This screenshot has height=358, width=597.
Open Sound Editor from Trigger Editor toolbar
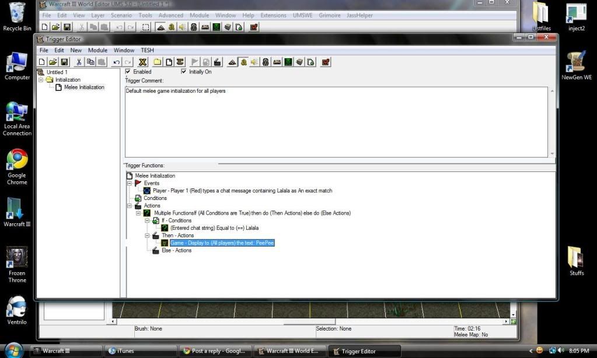click(x=254, y=62)
